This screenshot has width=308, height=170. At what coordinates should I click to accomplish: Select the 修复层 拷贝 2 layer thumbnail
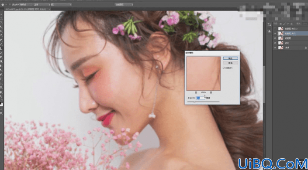281,29
